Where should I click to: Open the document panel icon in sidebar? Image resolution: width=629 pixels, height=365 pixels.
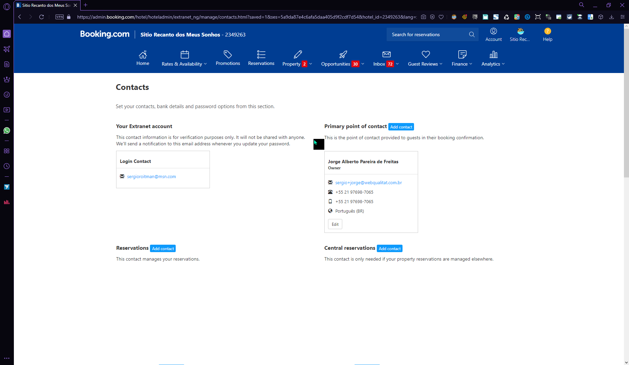pos(7,64)
